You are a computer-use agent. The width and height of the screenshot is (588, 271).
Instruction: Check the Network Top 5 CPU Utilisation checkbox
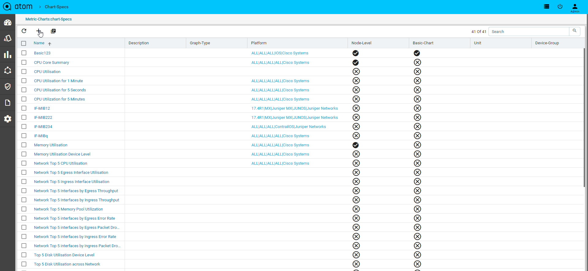(24, 163)
